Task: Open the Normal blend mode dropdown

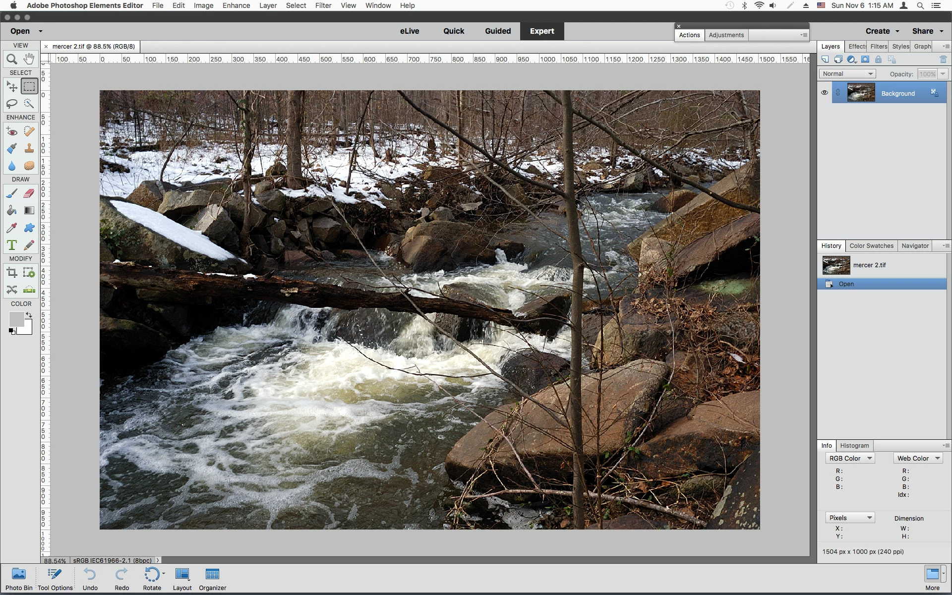Action: (847, 74)
